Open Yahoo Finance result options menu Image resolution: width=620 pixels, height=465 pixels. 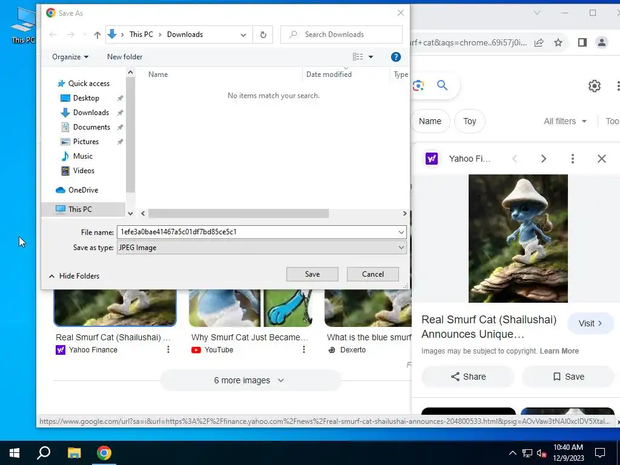[x=168, y=349]
